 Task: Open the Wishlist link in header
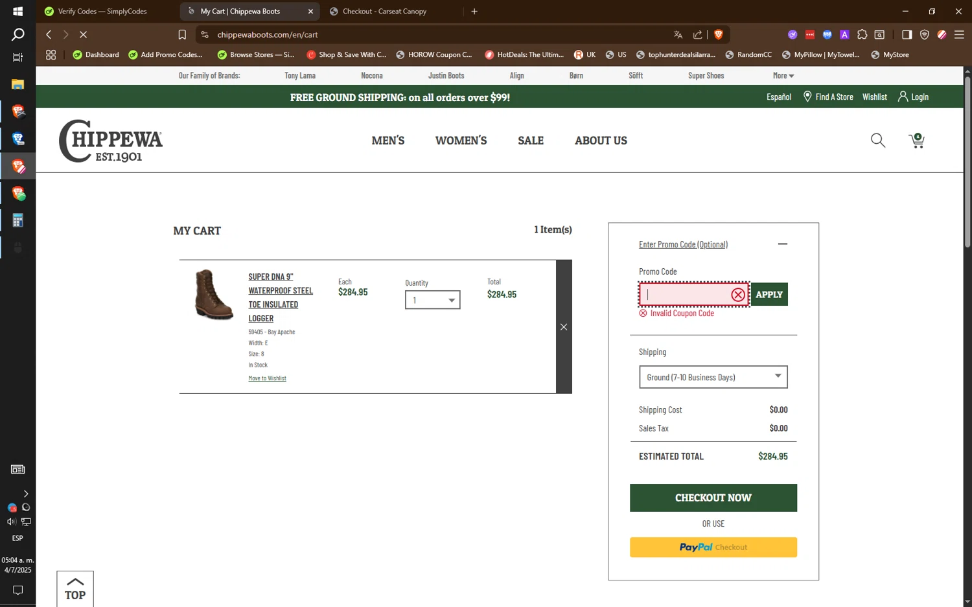(x=874, y=97)
